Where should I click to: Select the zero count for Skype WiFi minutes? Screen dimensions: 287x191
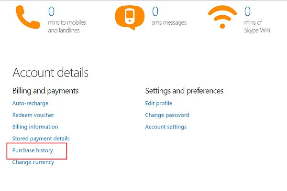click(x=247, y=11)
